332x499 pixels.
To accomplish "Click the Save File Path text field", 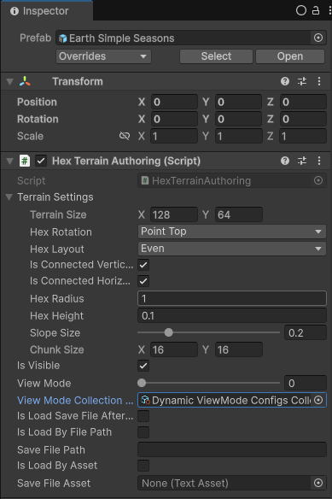I will 232,449.
